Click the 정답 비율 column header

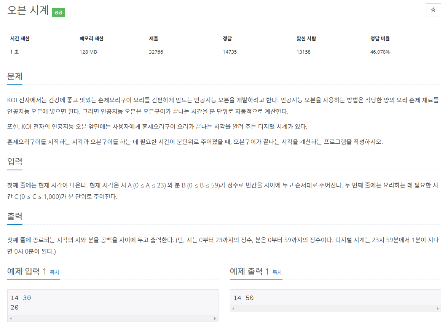coord(380,38)
